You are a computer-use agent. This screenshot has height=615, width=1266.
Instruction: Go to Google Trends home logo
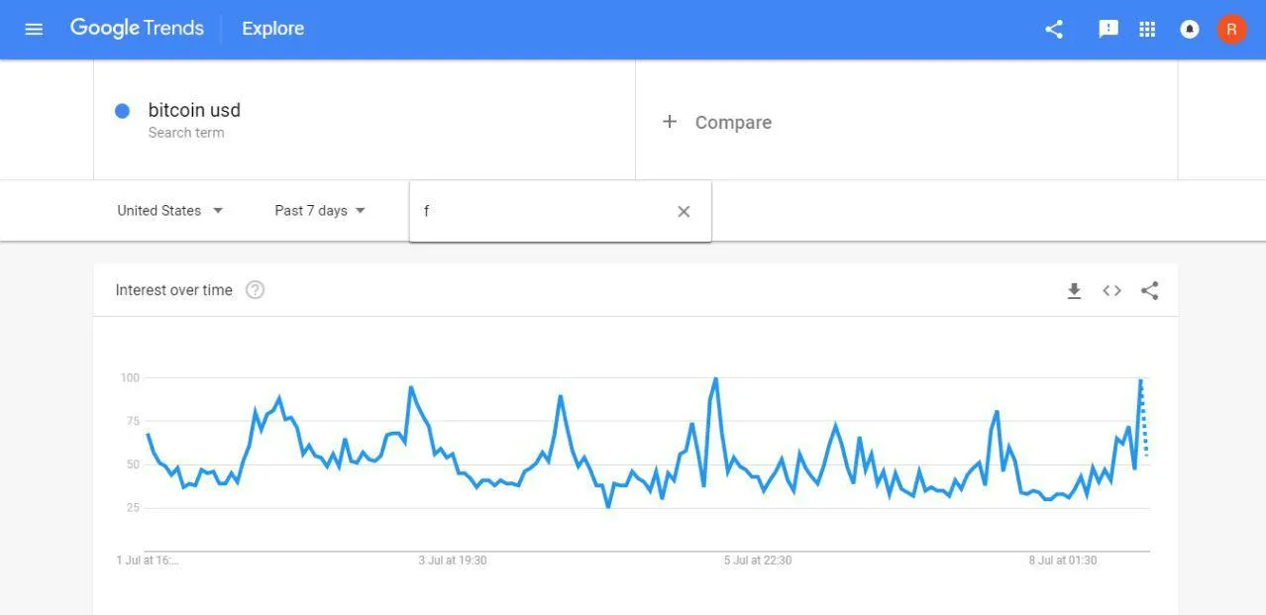[x=137, y=29]
